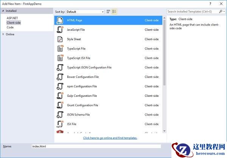The height and width of the screenshot is (158, 227).
Task: Collapse the Installed tree node
Action: [3, 11]
